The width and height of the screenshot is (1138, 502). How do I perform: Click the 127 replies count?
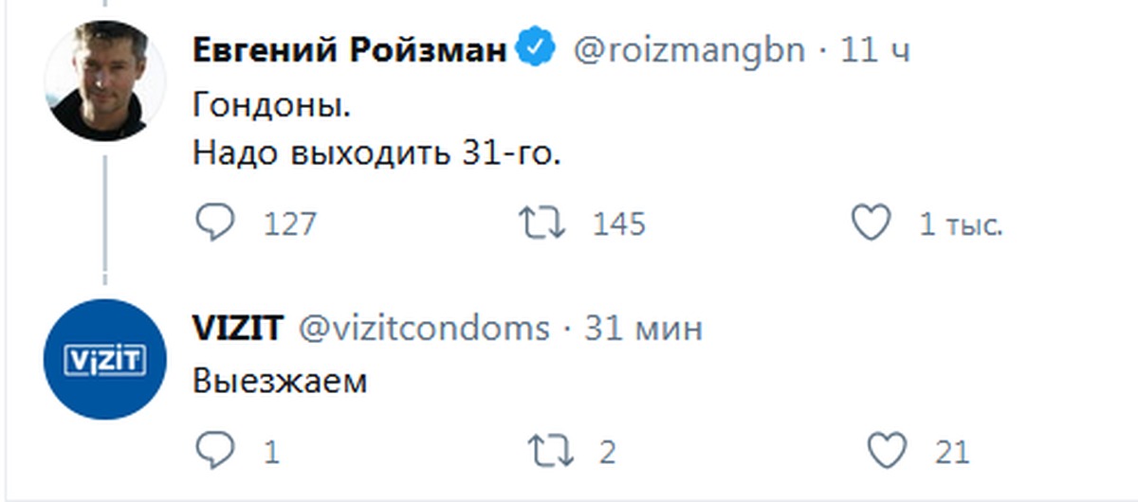[289, 224]
